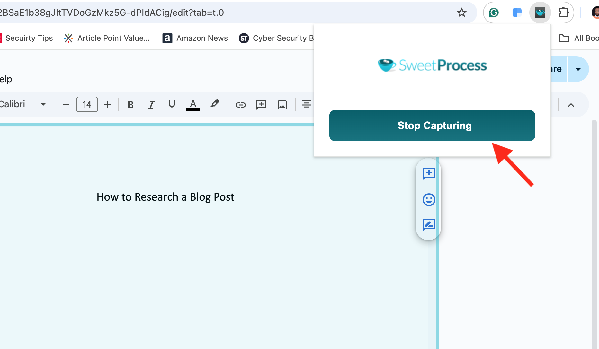Click the Share button
The image size is (599, 349).
(x=559, y=69)
